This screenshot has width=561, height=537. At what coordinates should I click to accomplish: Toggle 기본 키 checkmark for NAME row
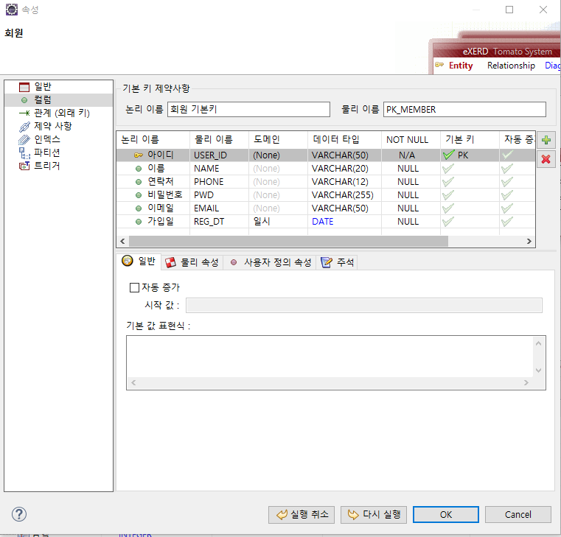click(x=448, y=169)
